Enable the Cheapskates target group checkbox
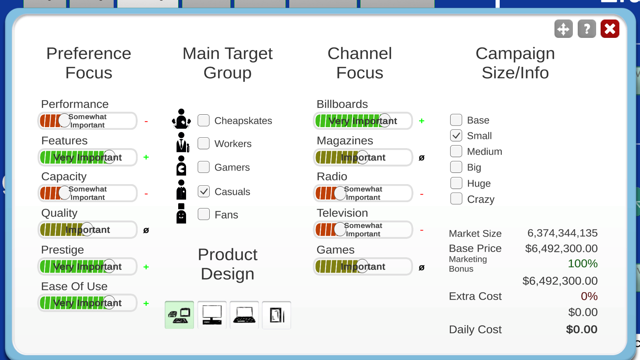 (204, 120)
